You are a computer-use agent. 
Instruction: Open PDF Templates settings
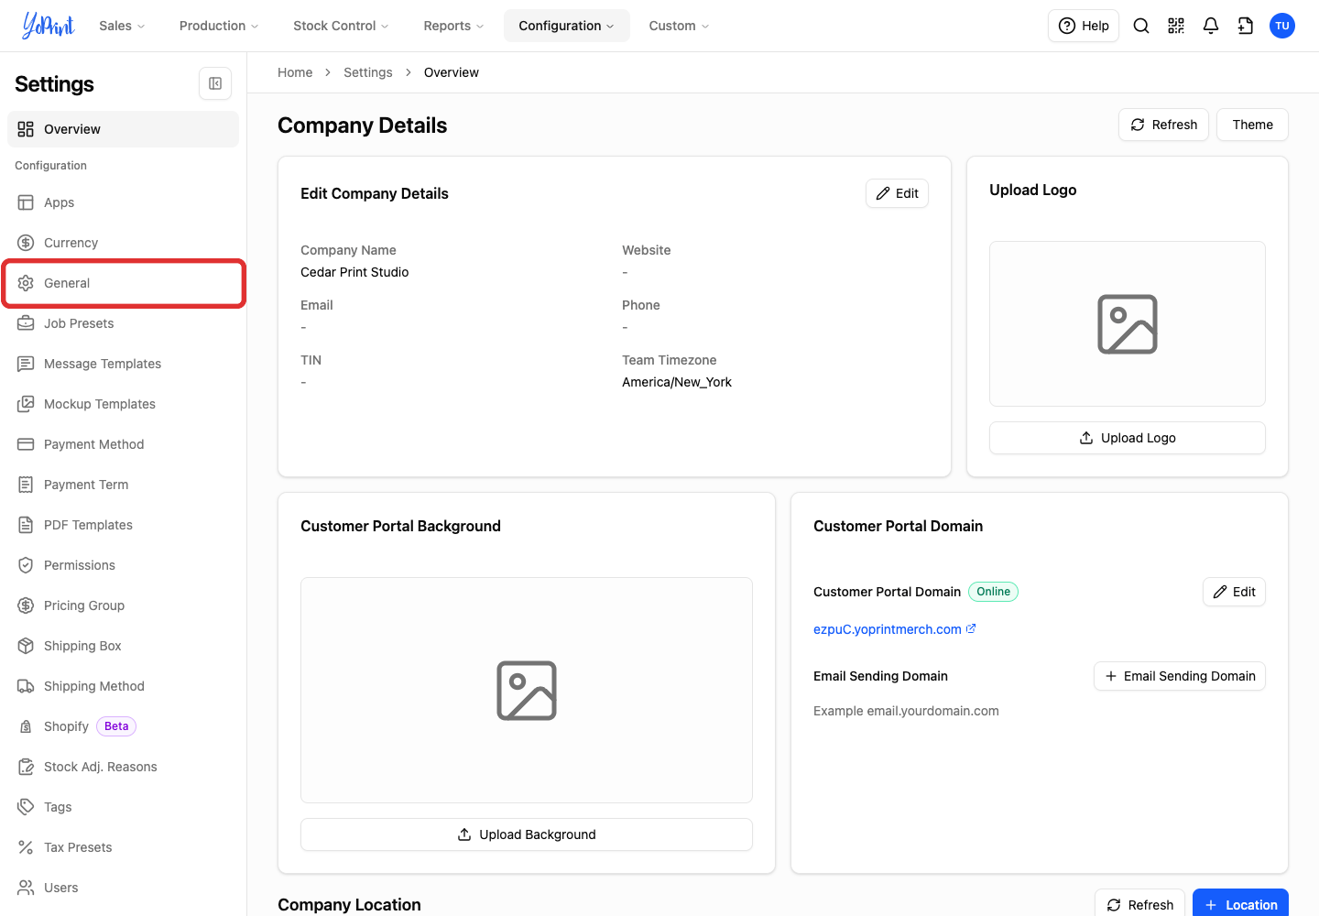click(x=123, y=525)
